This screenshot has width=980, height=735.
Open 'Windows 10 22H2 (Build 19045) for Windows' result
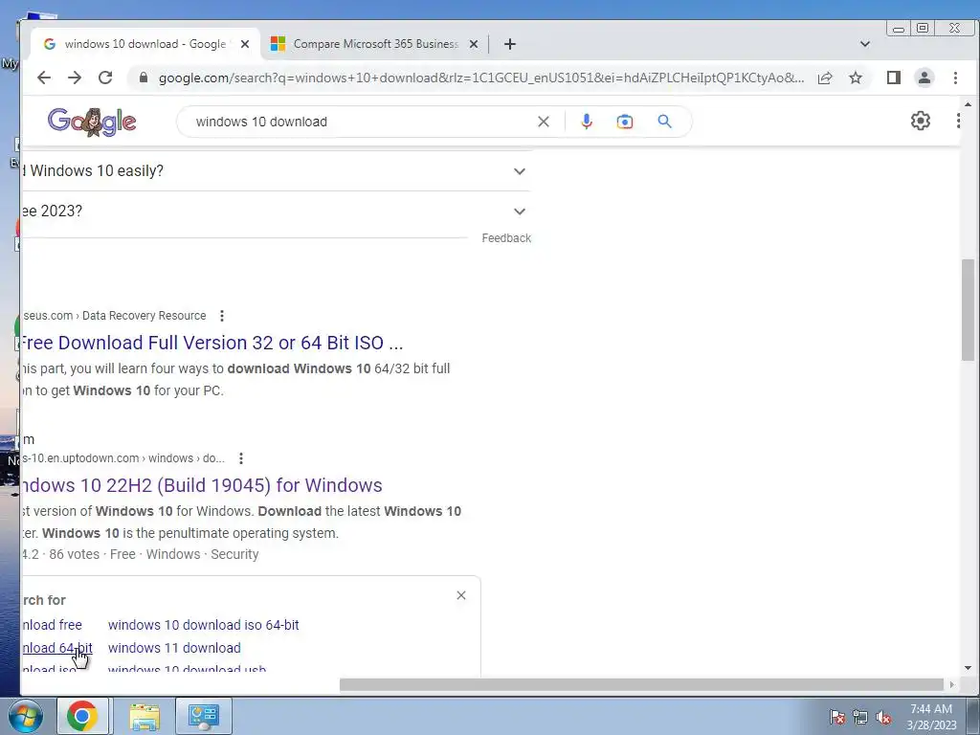pyautogui.click(x=202, y=485)
